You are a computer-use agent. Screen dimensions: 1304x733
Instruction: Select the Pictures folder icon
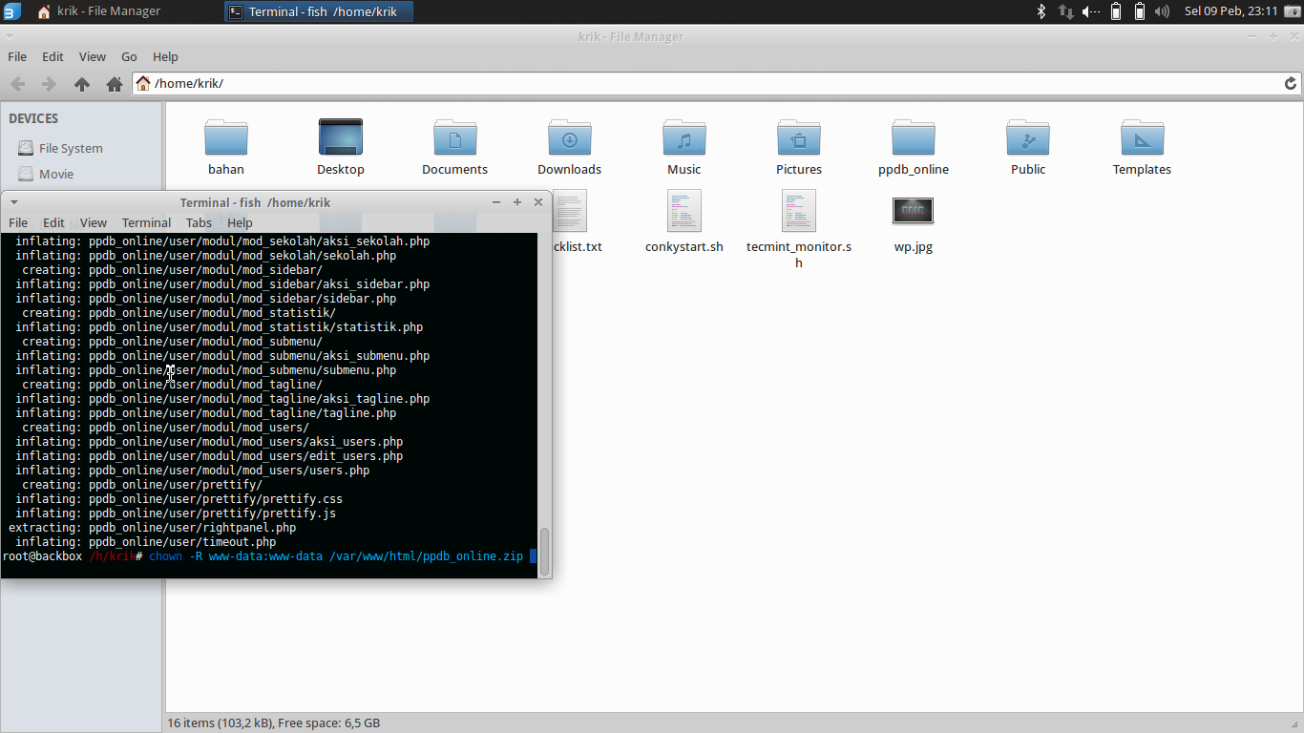(799, 137)
